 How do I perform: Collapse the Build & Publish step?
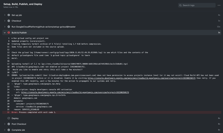coord(5,33)
